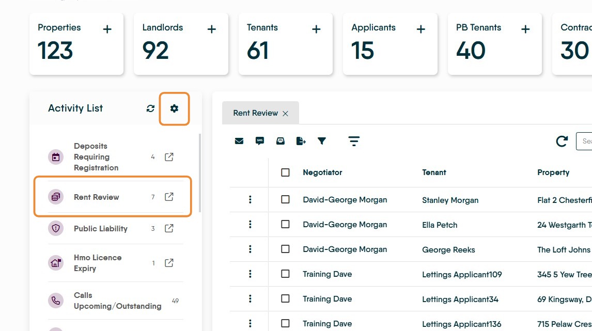Open row menu for Ella Petch
The width and height of the screenshot is (592, 331).
tap(250, 224)
